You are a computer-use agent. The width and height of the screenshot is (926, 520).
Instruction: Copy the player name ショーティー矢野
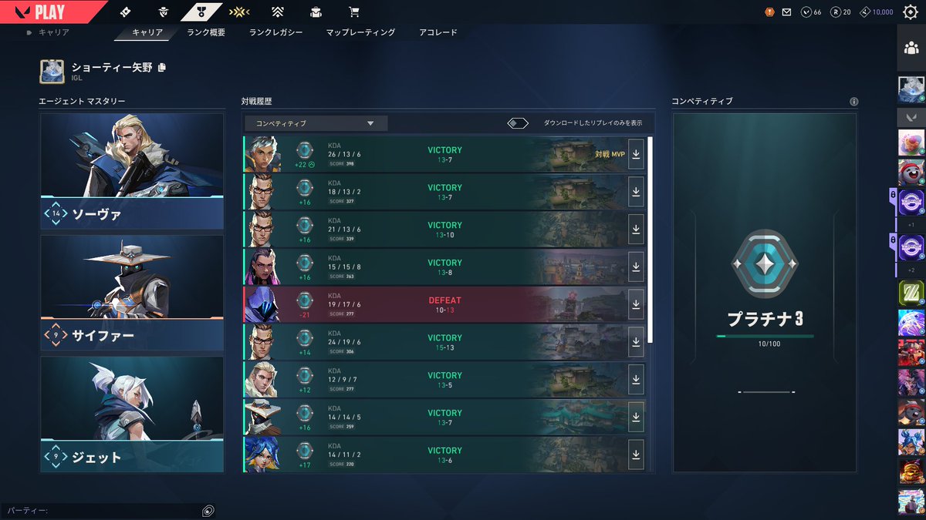[x=162, y=68]
